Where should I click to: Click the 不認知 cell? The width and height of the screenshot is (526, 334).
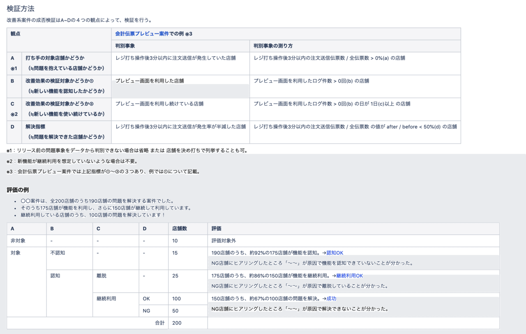click(x=69, y=258)
